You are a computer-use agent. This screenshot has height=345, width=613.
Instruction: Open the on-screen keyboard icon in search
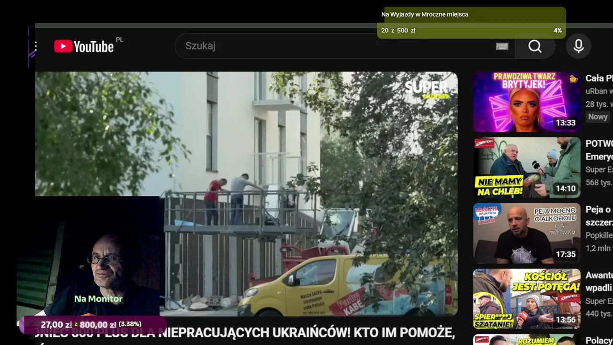point(502,46)
